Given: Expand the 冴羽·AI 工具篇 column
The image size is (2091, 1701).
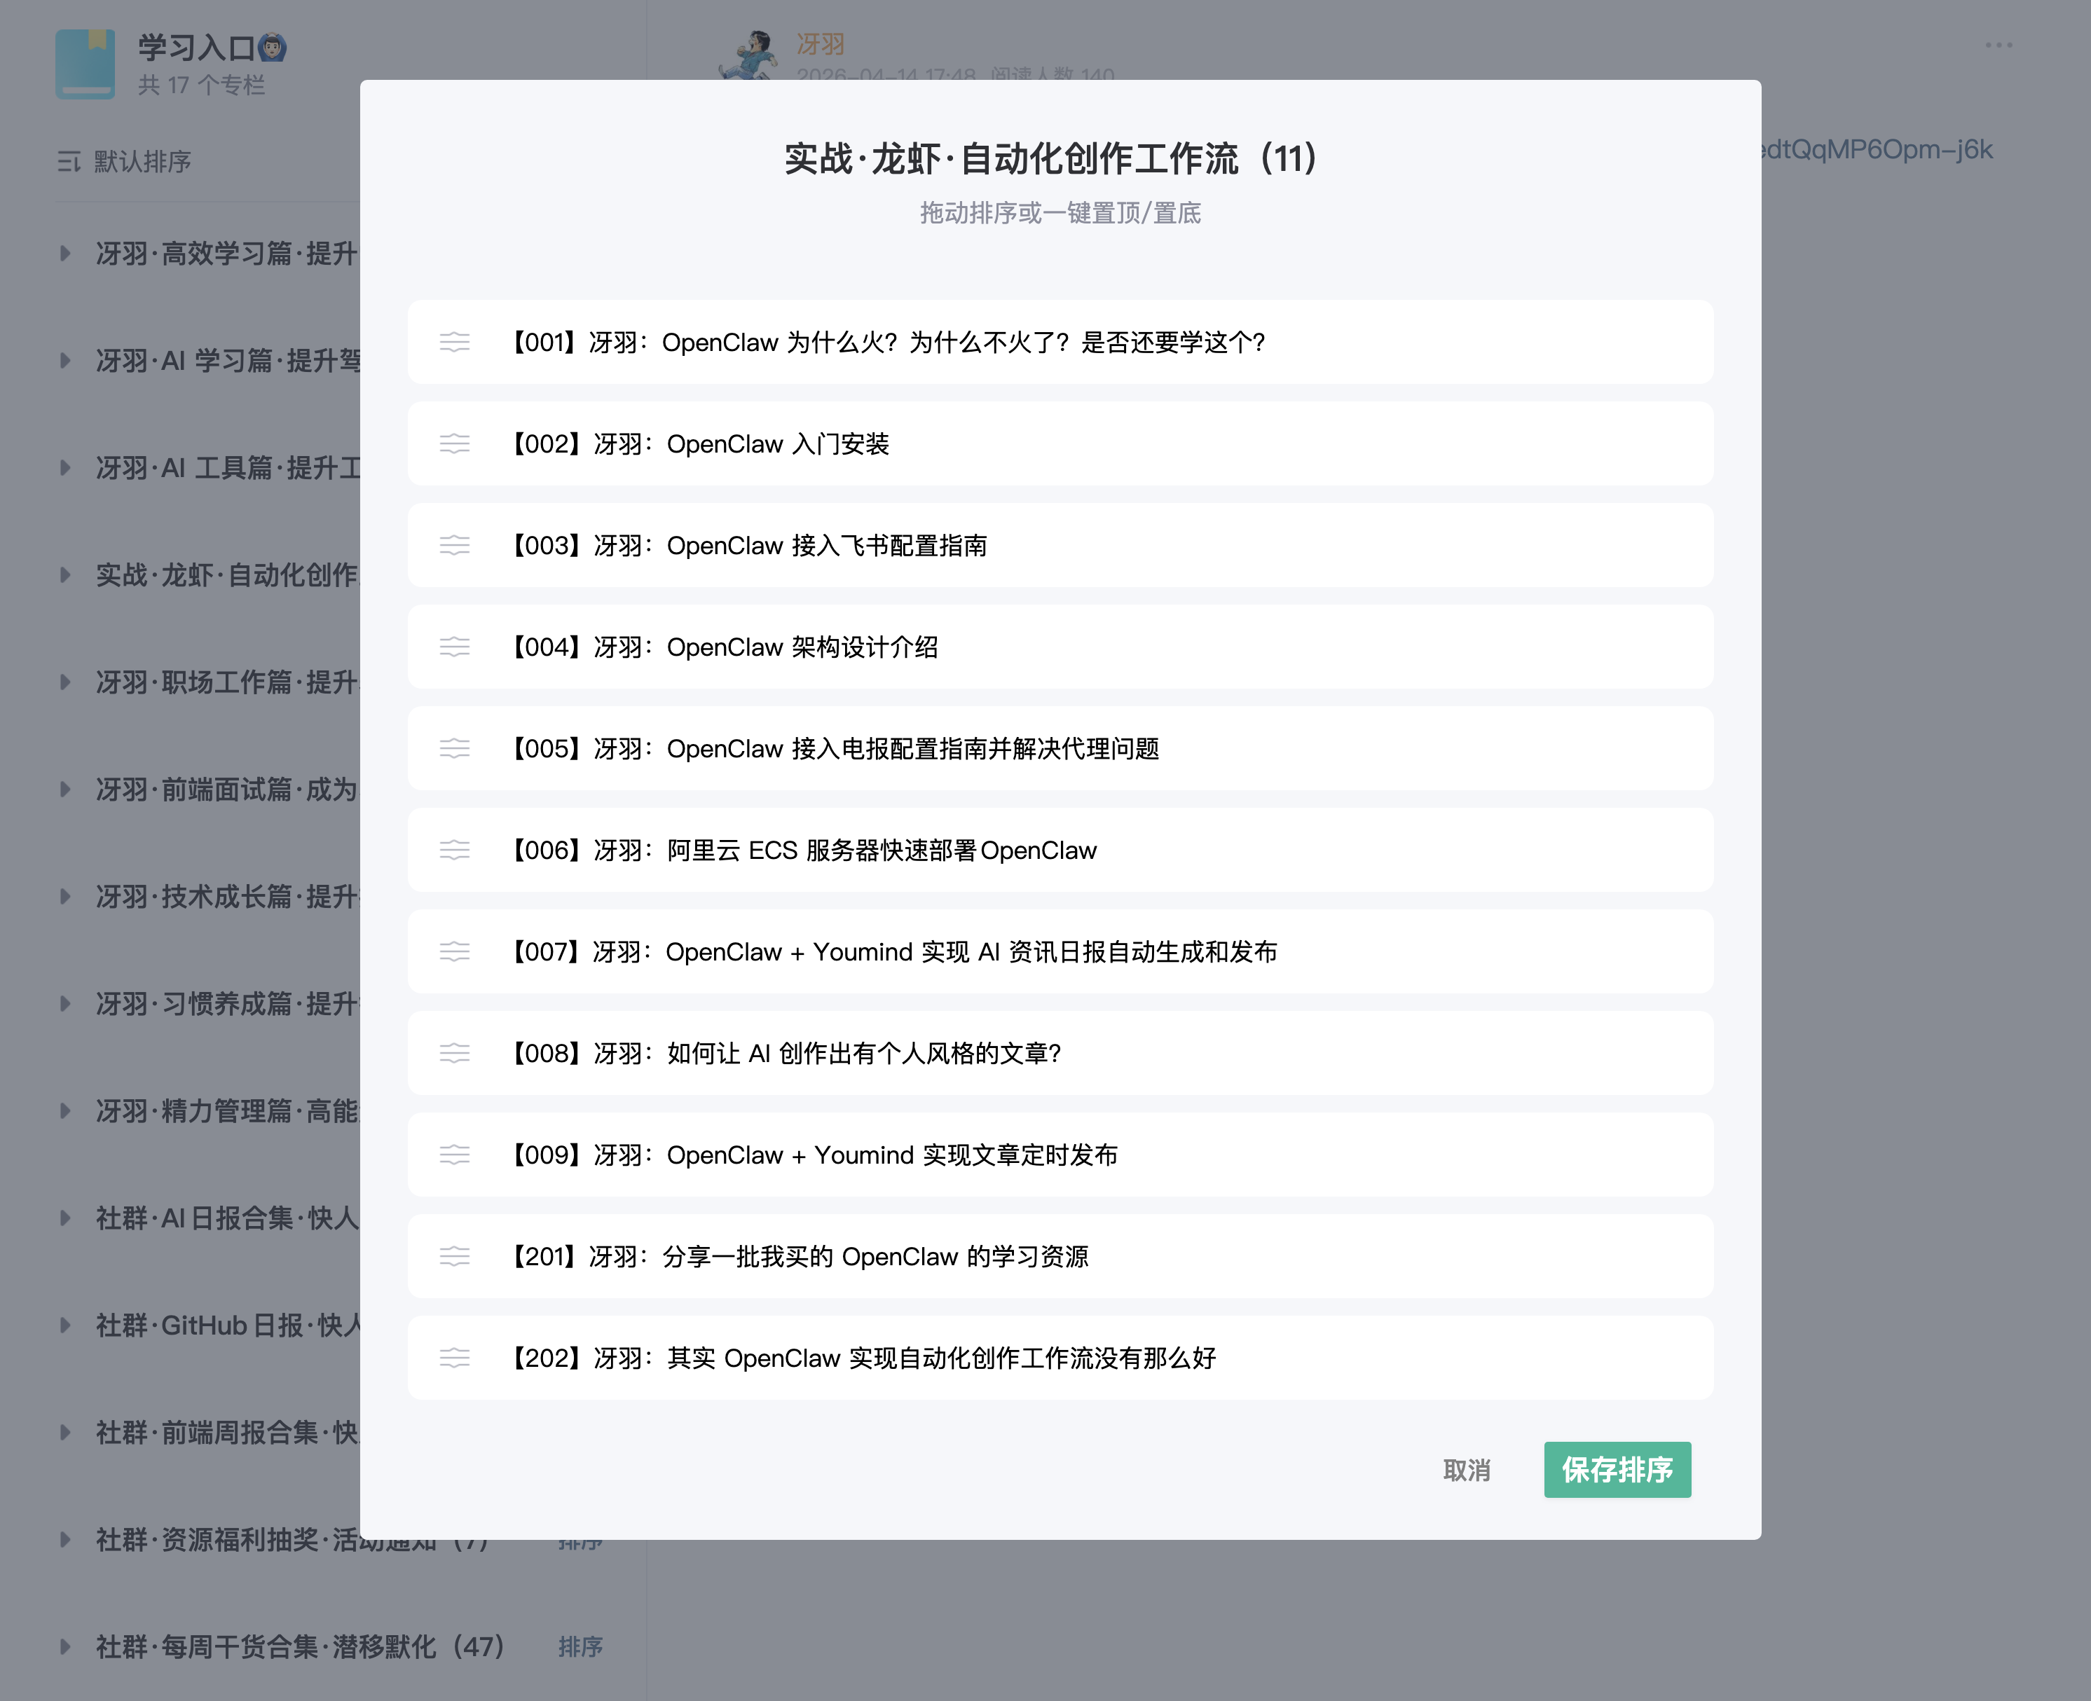Looking at the screenshot, I should [x=64, y=467].
